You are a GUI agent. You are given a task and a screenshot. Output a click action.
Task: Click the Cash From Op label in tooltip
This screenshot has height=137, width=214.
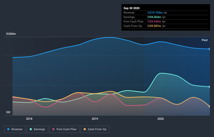click(x=133, y=26)
